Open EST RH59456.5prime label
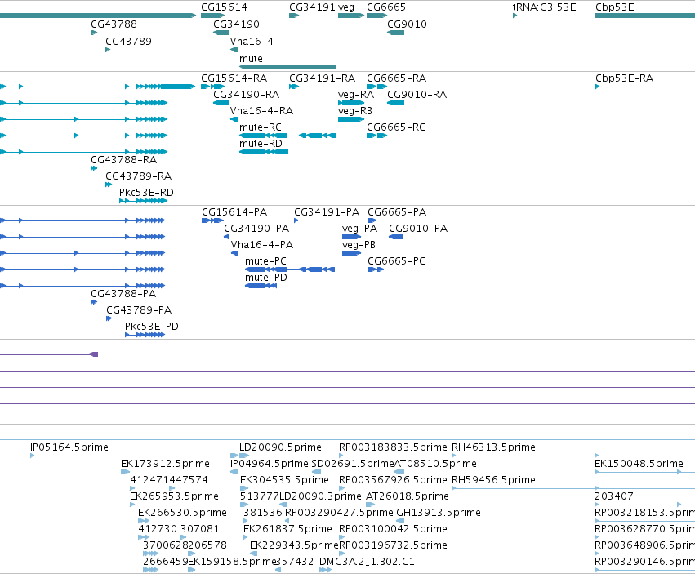Screen dimensions: 695x574 493,480
